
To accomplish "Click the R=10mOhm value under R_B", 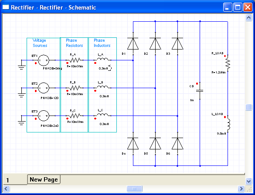I will click(75, 94).
